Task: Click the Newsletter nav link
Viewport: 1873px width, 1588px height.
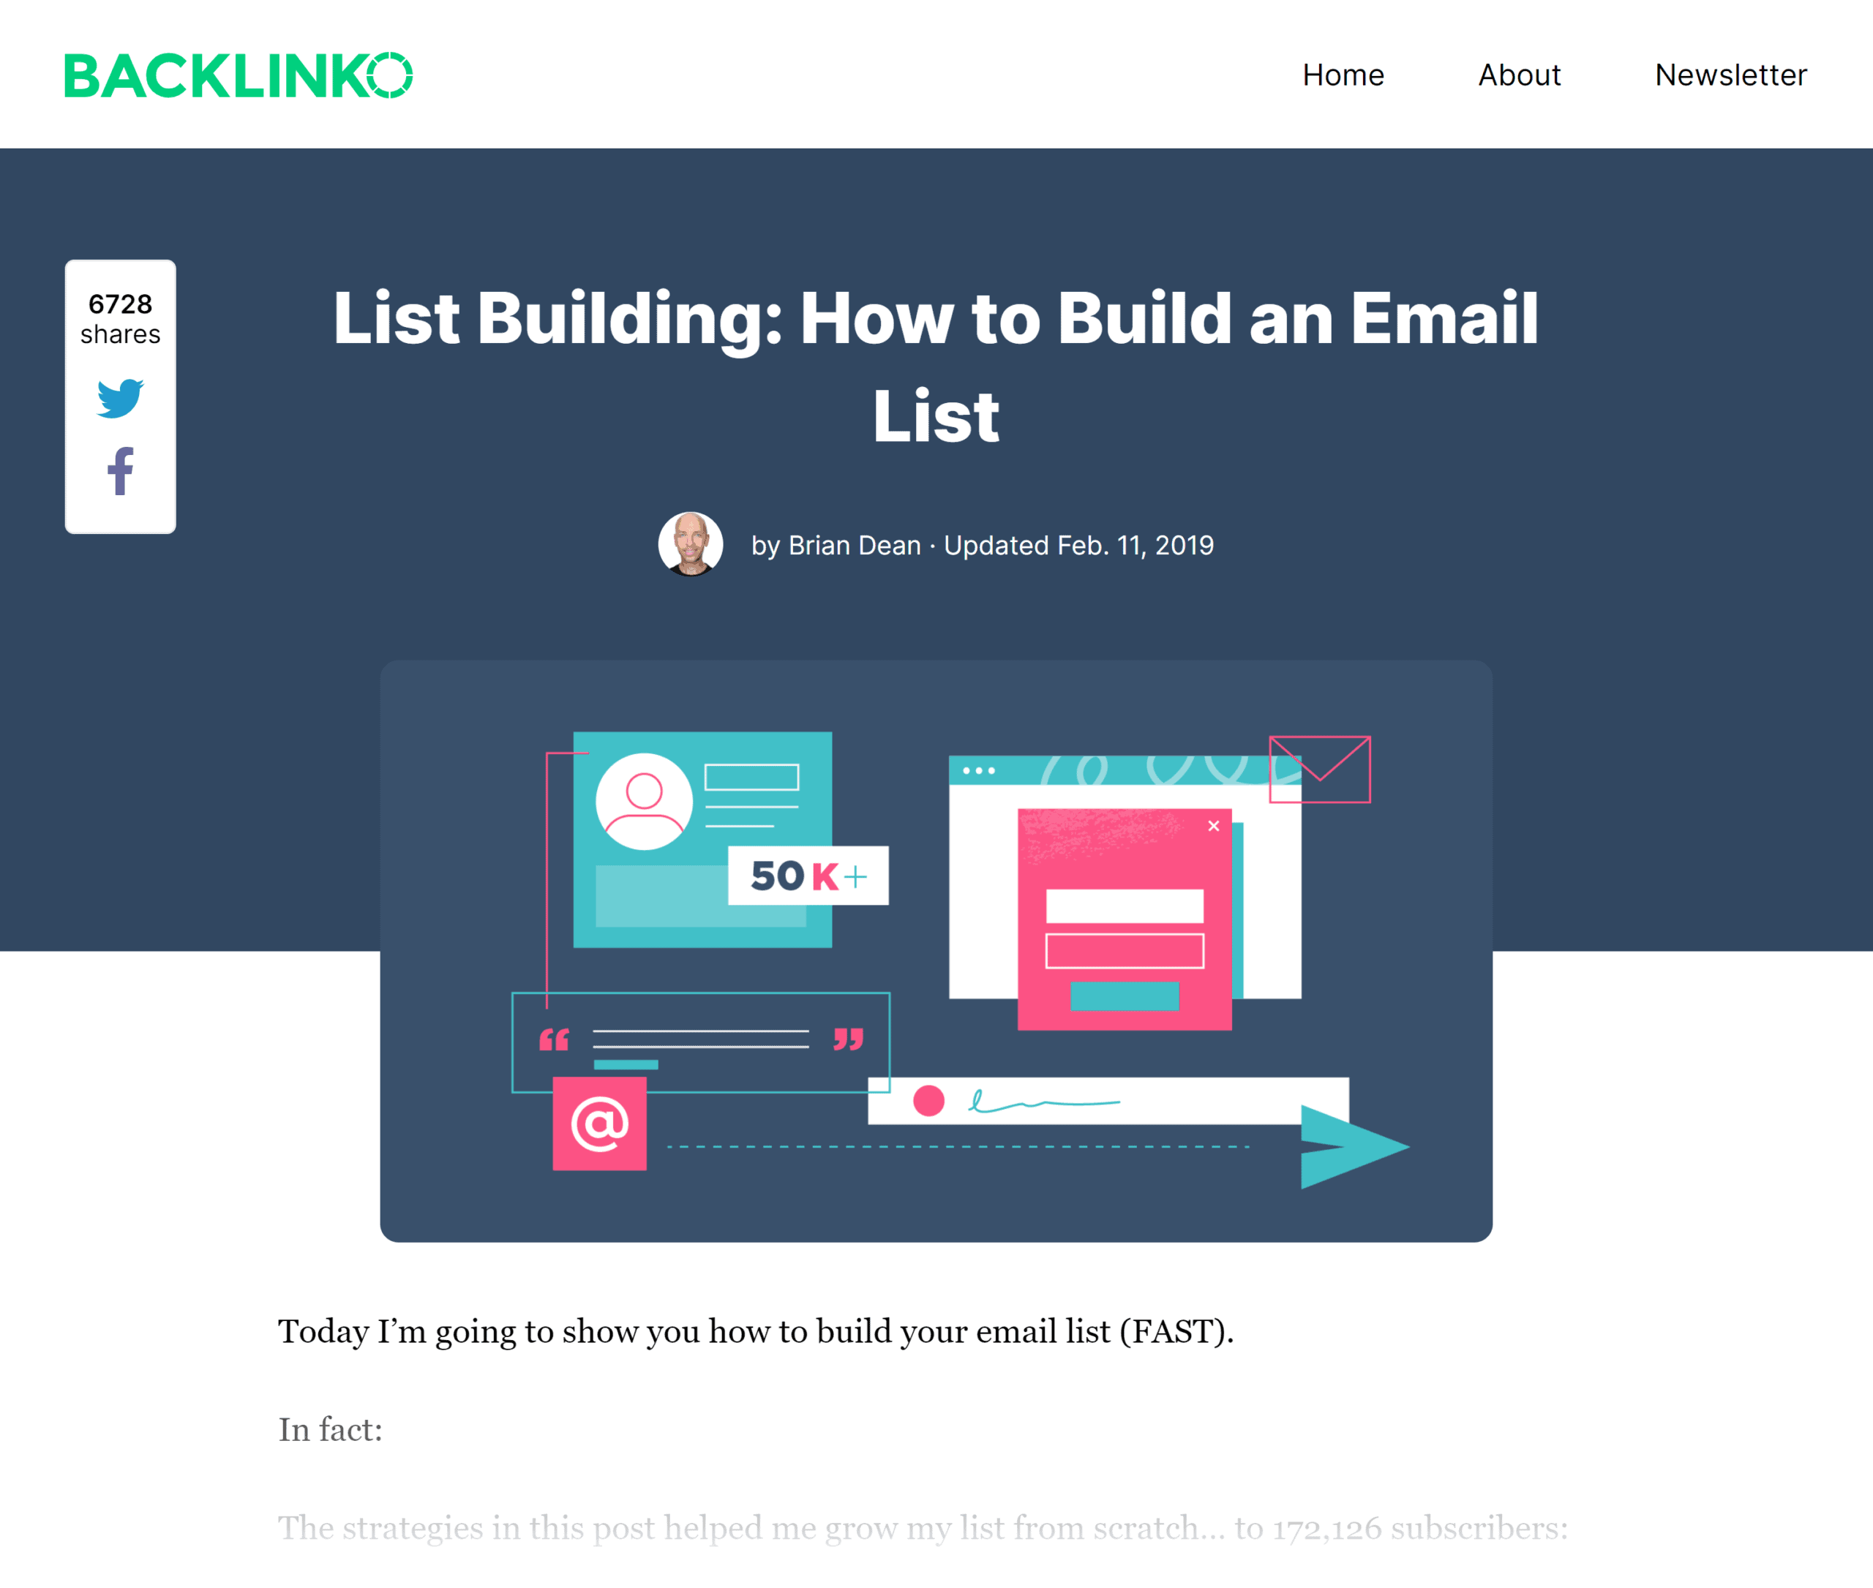Action: [1730, 72]
